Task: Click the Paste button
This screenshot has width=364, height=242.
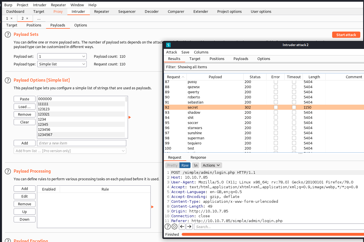Action: coord(24,99)
